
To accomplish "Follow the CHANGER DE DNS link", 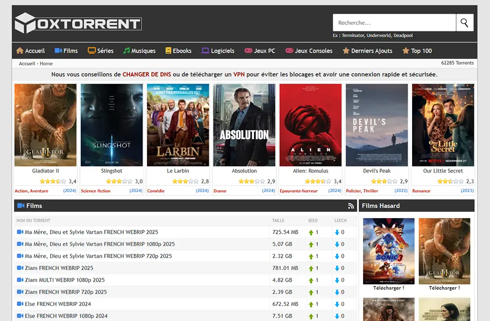I will click(x=147, y=74).
